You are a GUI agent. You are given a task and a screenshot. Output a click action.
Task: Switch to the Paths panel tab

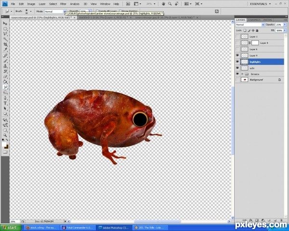tap(267, 20)
